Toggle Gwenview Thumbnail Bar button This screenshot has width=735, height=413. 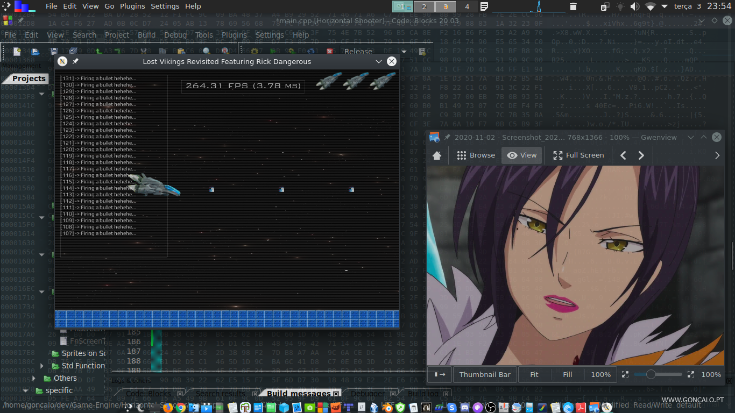[485, 374]
